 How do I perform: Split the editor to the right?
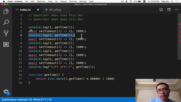(169, 10)
